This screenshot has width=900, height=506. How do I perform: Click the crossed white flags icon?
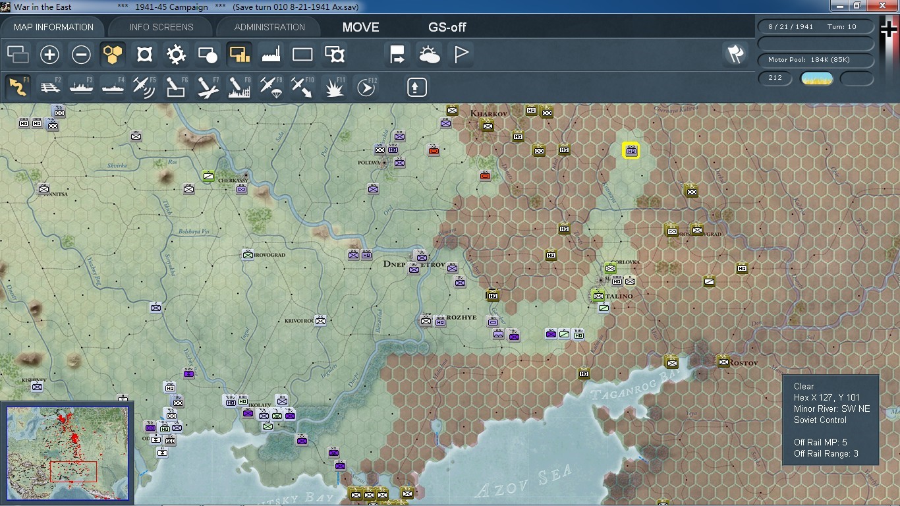pyautogui.click(x=735, y=55)
